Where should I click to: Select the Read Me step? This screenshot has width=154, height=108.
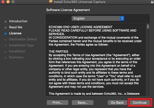click(x=16, y=27)
